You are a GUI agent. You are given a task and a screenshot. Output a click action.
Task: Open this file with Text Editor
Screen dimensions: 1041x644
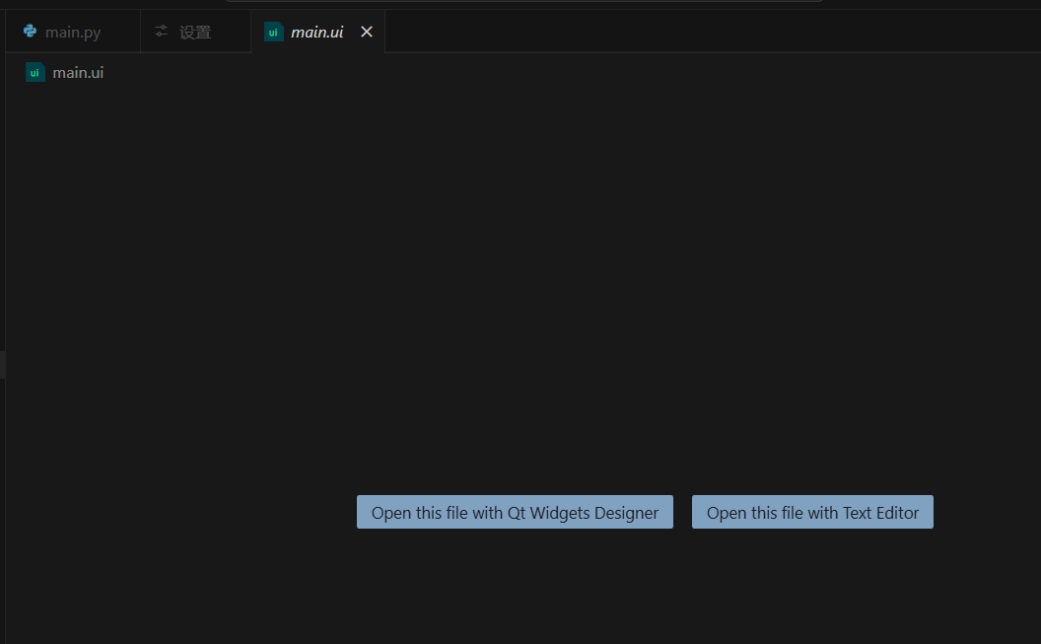812,512
